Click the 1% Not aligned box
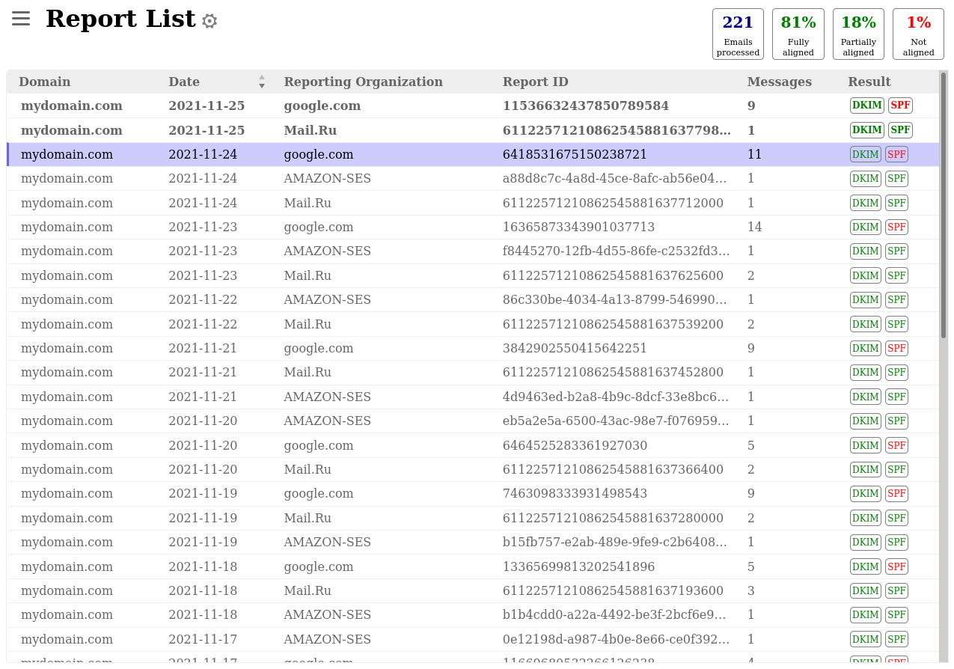This screenshot has height=669, width=954. point(918,34)
